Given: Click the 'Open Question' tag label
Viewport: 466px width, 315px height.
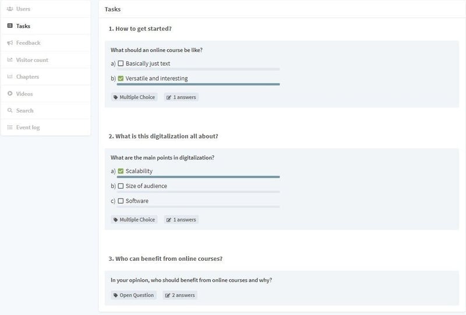Looking at the screenshot, I should click(134, 295).
